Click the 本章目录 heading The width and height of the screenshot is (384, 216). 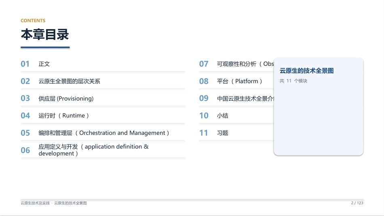45,34
